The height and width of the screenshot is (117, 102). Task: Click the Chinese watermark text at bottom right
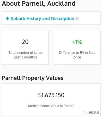94,112
